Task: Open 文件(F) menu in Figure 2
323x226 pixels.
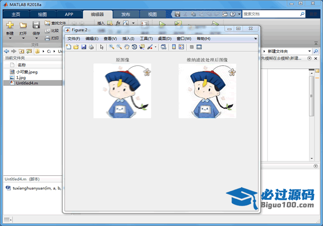Action: (x=74, y=39)
